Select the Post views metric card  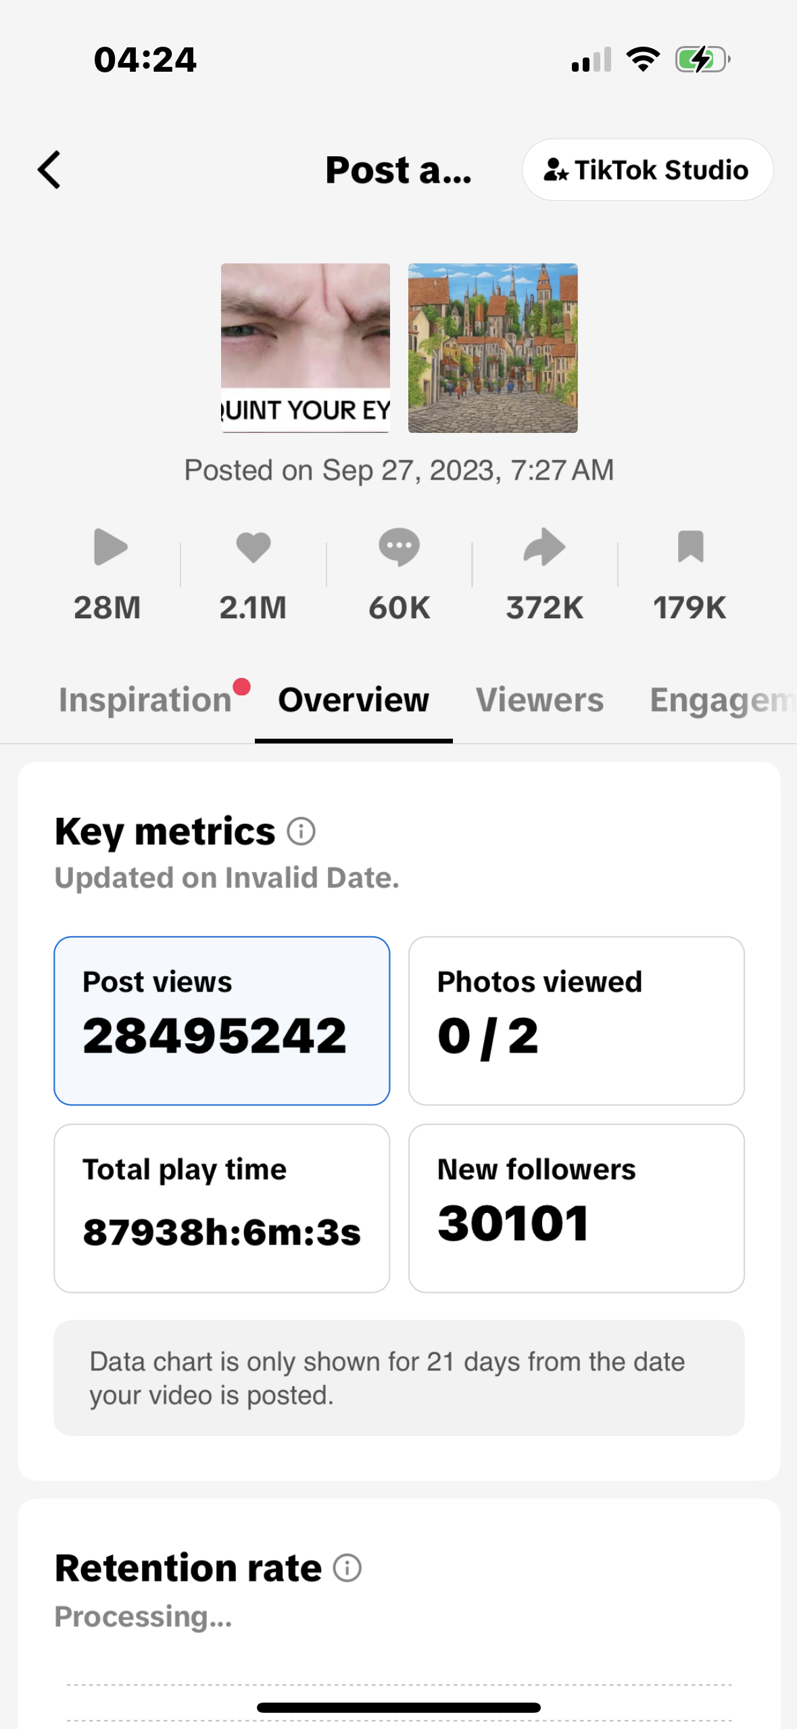[x=222, y=1020]
